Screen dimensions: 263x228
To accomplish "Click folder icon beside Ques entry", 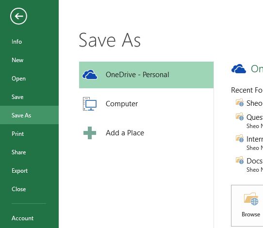I will point(240,116).
